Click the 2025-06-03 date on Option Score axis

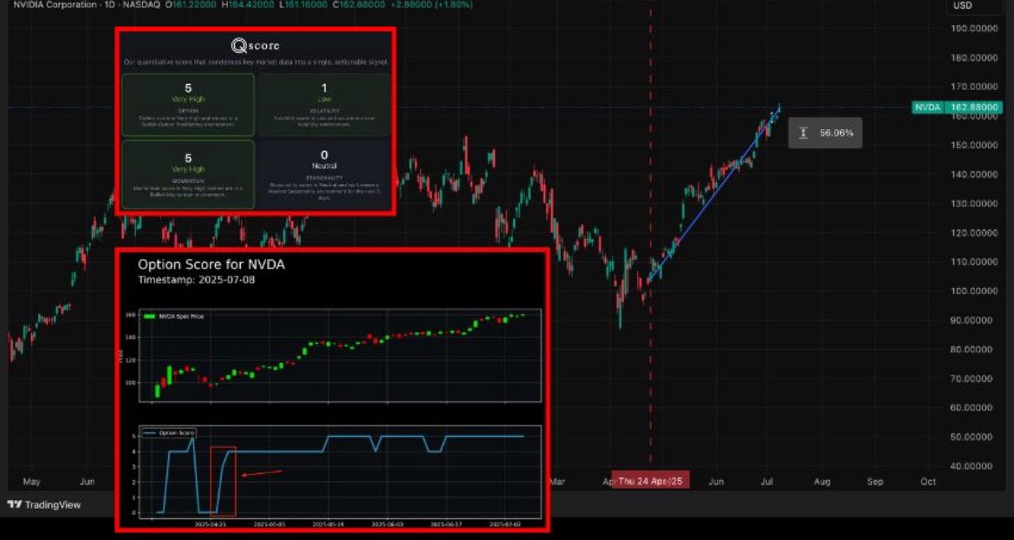point(387,524)
